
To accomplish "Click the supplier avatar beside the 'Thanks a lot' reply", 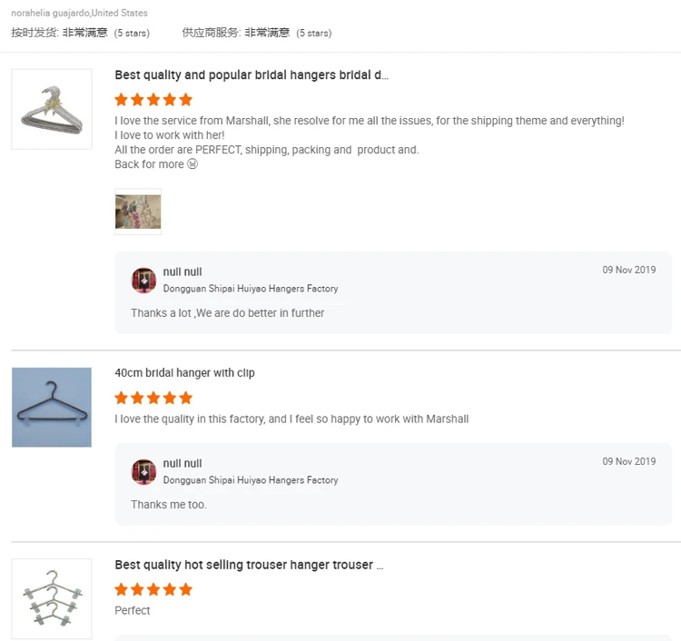I will point(143,280).
